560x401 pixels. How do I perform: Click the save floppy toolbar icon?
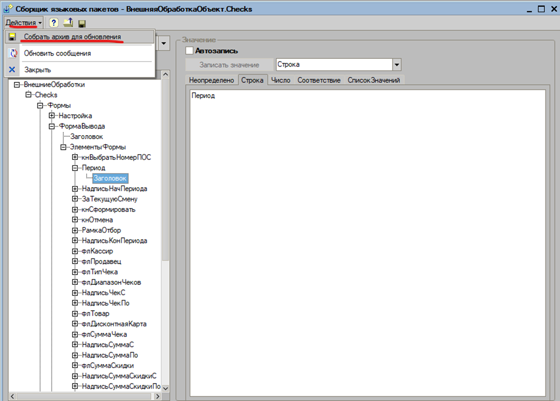[x=82, y=24]
